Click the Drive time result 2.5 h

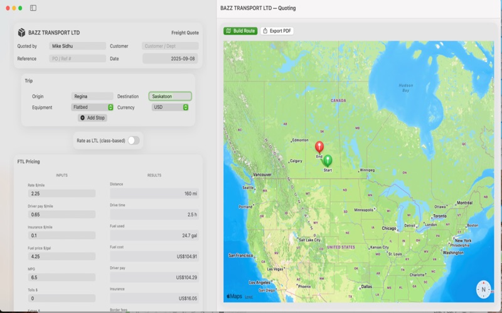click(154, 214)
